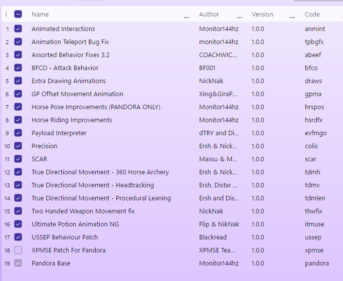Click author cell Flip & NikNak
The width and height of the screenshot is (343, 281).
(x=219, y=224)
